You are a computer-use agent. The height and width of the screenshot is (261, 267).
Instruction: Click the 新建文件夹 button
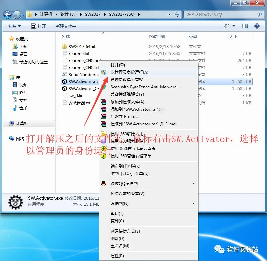click(x=66, y=26)
